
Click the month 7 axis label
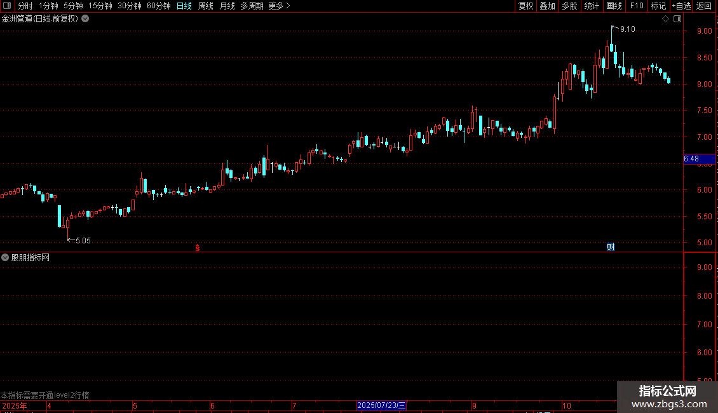(x=294, y=405)
